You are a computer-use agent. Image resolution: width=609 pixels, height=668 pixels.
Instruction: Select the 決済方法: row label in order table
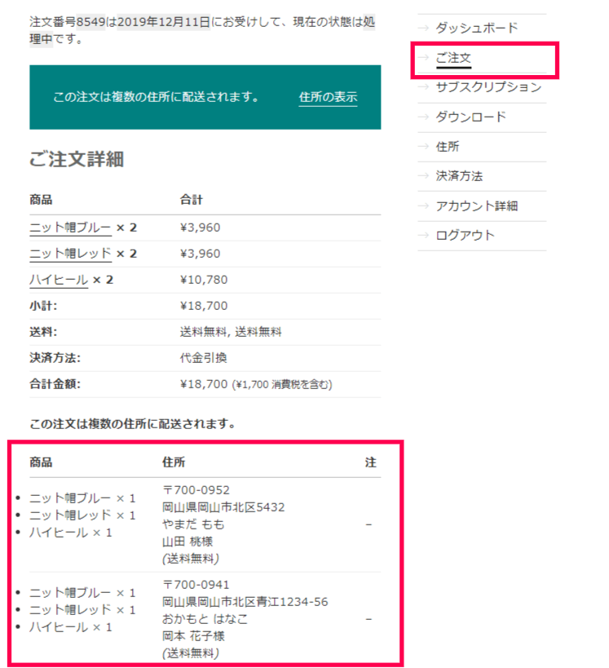[x=55, y=358]
